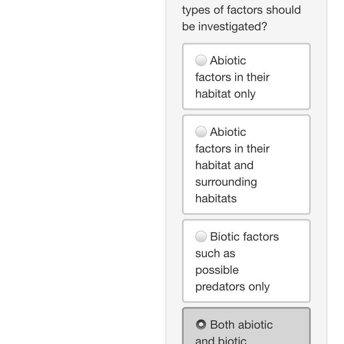Select 'Abiotic factors in their habitat only' radio button
Image resolution: width=344 pixels, height=344 pixels.
(201, 60)
